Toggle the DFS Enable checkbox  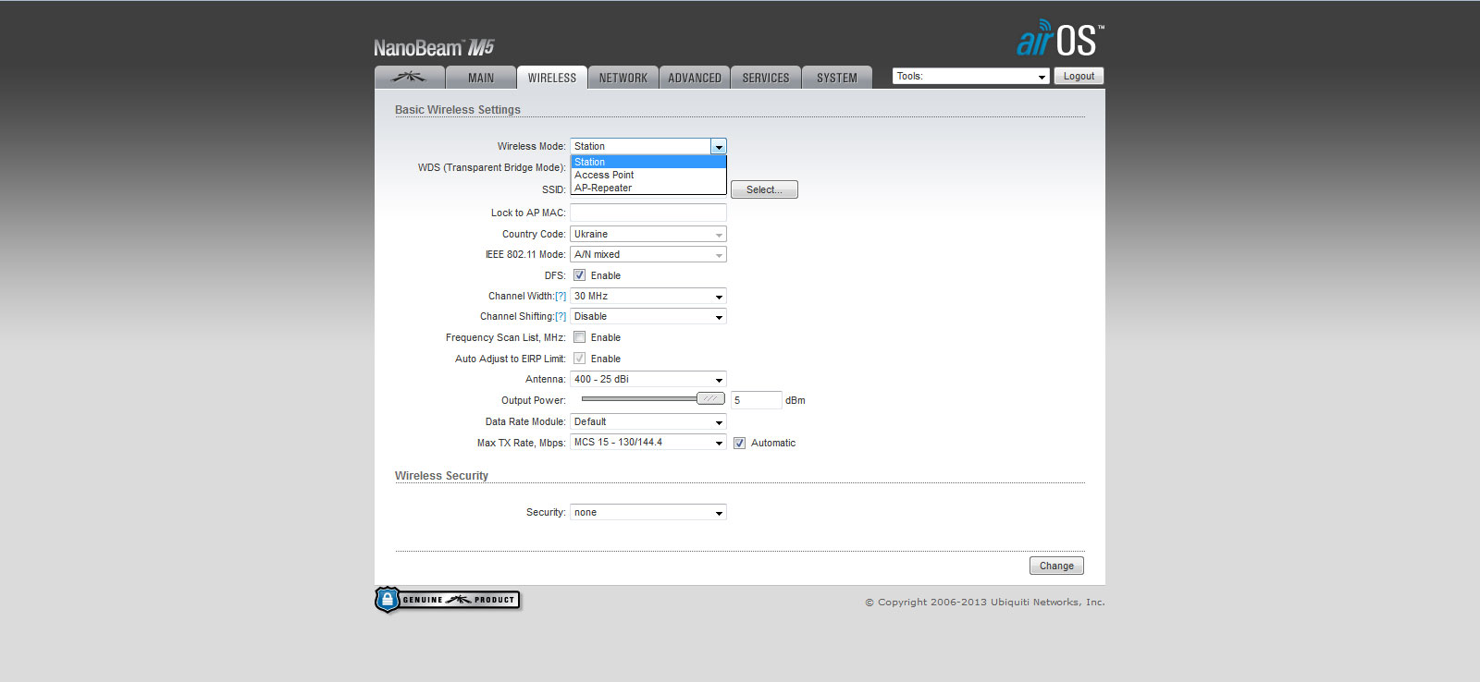pos(579,275)
